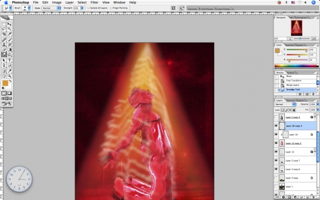
Task: Select the Pen tool
Action: pyautogui.click(x=4, y=65)
